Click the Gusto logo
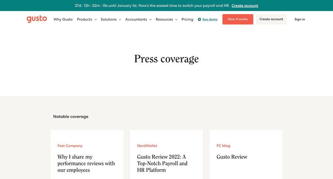The image size is (333, 179). point(37,19)
